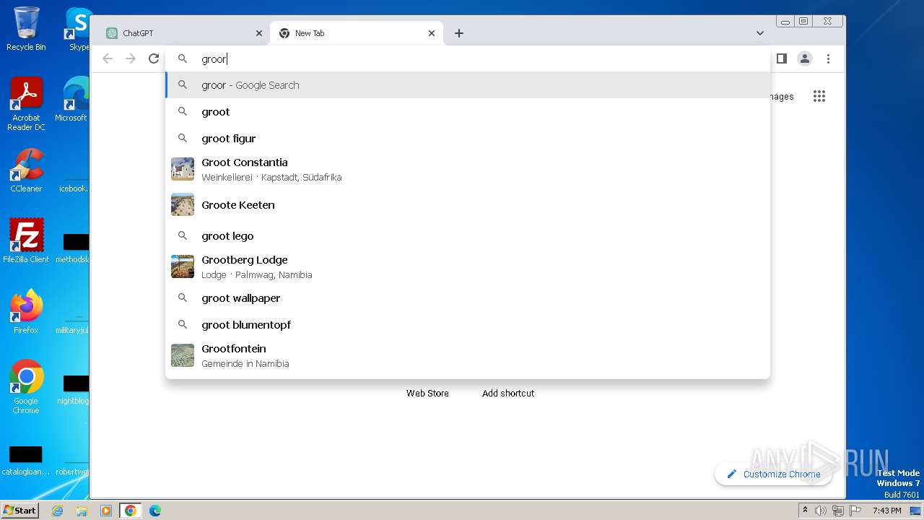
Task: Choose the Grootfontein suggestion
Action: tap(467, 356)
